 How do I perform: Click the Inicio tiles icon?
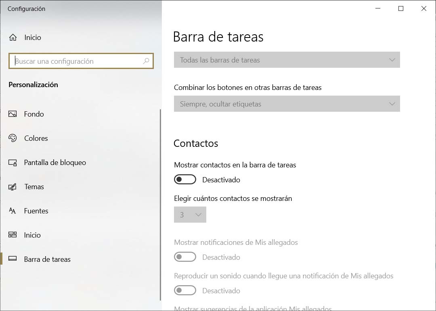point(12,235)
